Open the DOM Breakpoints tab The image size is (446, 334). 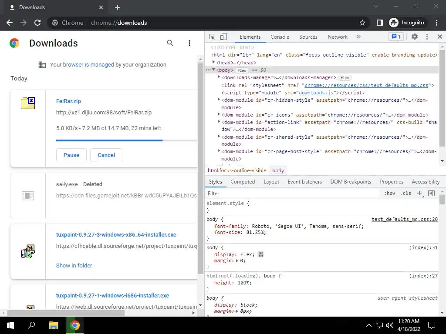(351, 182)
